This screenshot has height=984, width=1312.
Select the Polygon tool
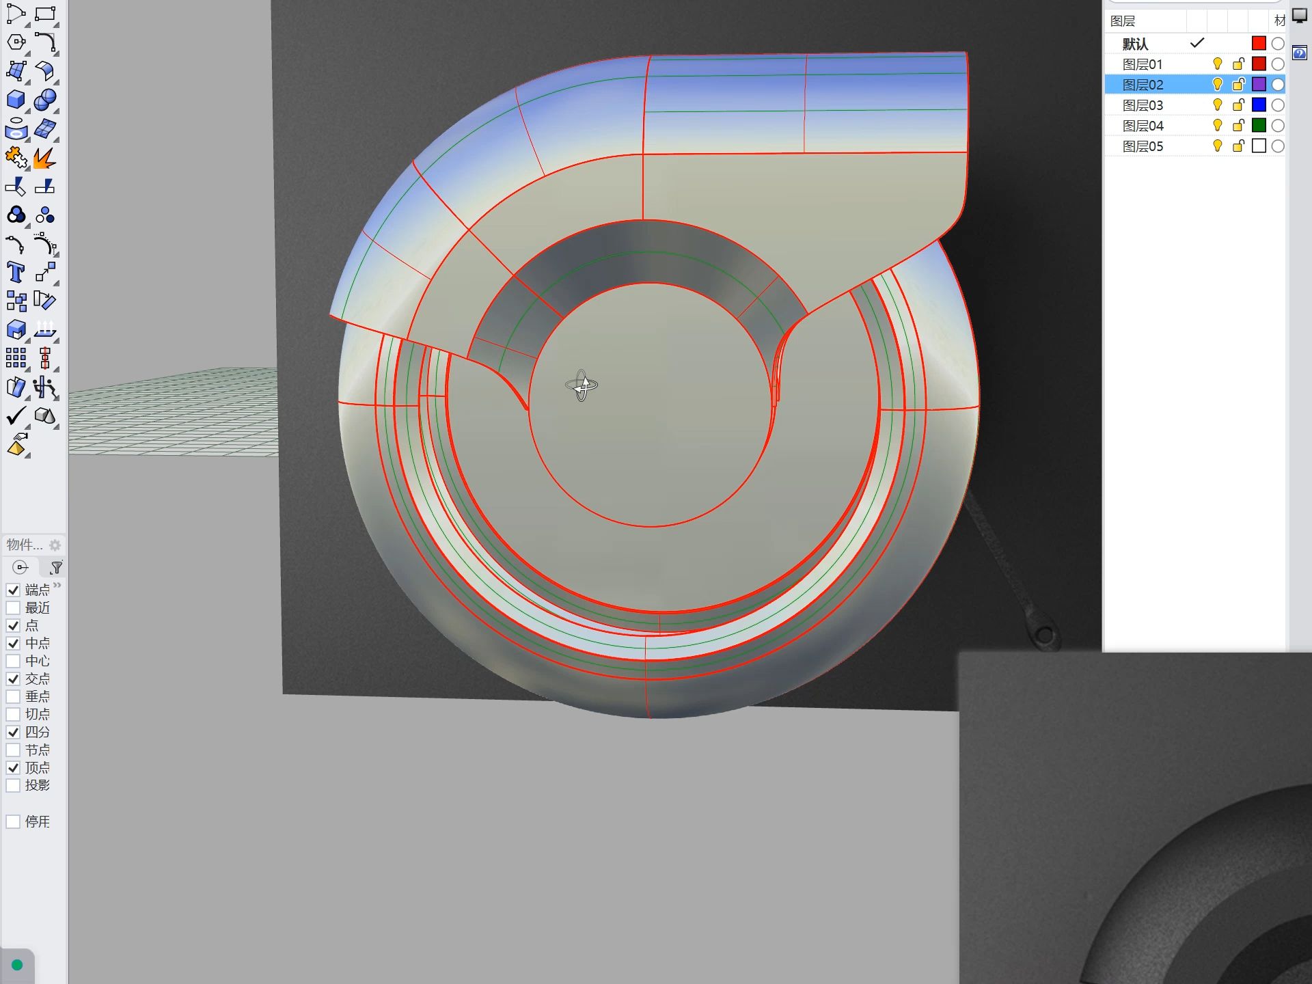click(16, 42)
